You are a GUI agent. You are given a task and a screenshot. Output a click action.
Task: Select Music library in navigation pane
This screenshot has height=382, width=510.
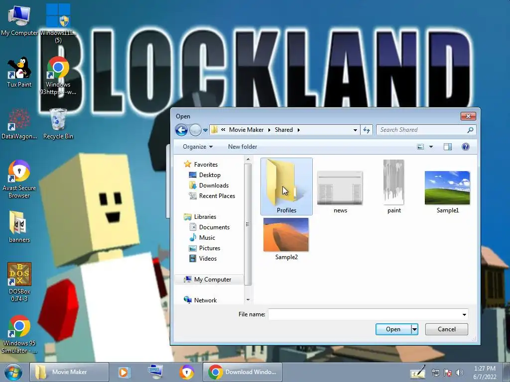pyautogui.click(x=202, y=237)
